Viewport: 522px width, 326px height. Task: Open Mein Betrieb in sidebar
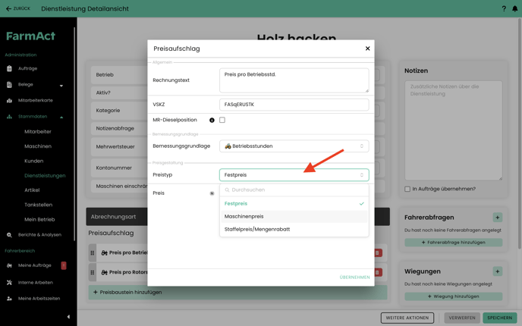[x=39, y=220]
